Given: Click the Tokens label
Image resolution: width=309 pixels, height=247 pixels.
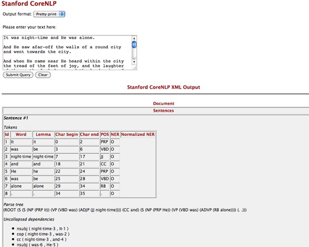Looking at the screenshot, I should click(x=10, y=127).
